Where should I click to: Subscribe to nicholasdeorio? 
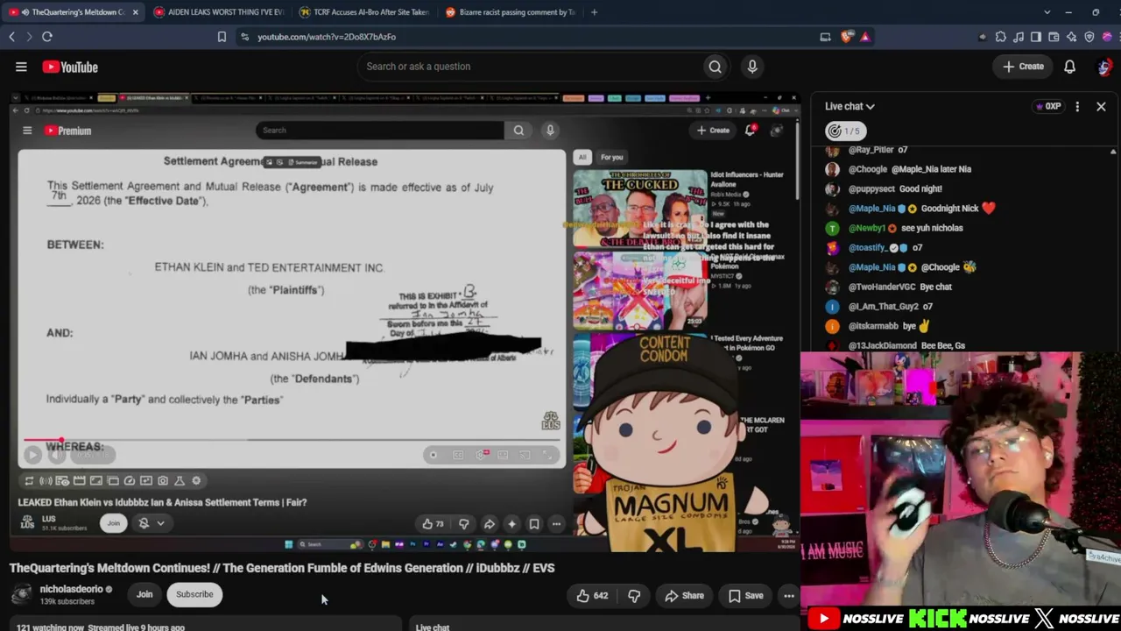pyautogui.click(x=194, y=594)
